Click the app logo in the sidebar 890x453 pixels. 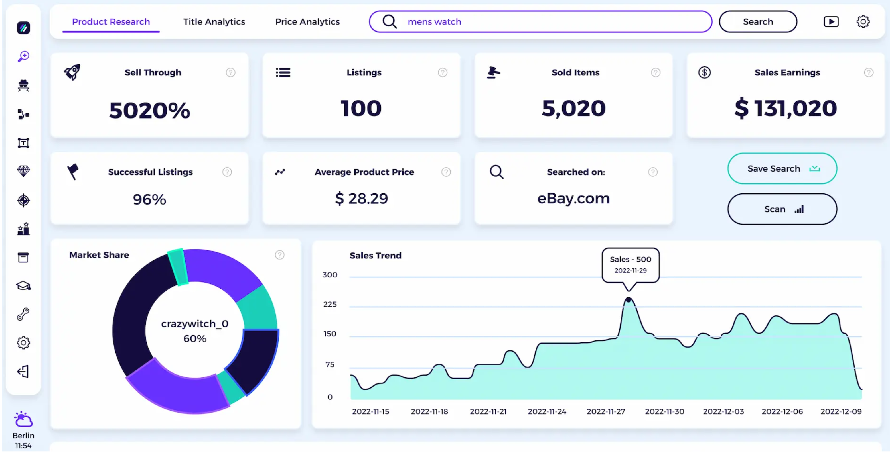pos(23,28)
